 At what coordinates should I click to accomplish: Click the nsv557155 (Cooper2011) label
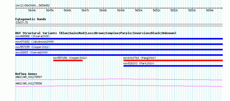[33, 47]
